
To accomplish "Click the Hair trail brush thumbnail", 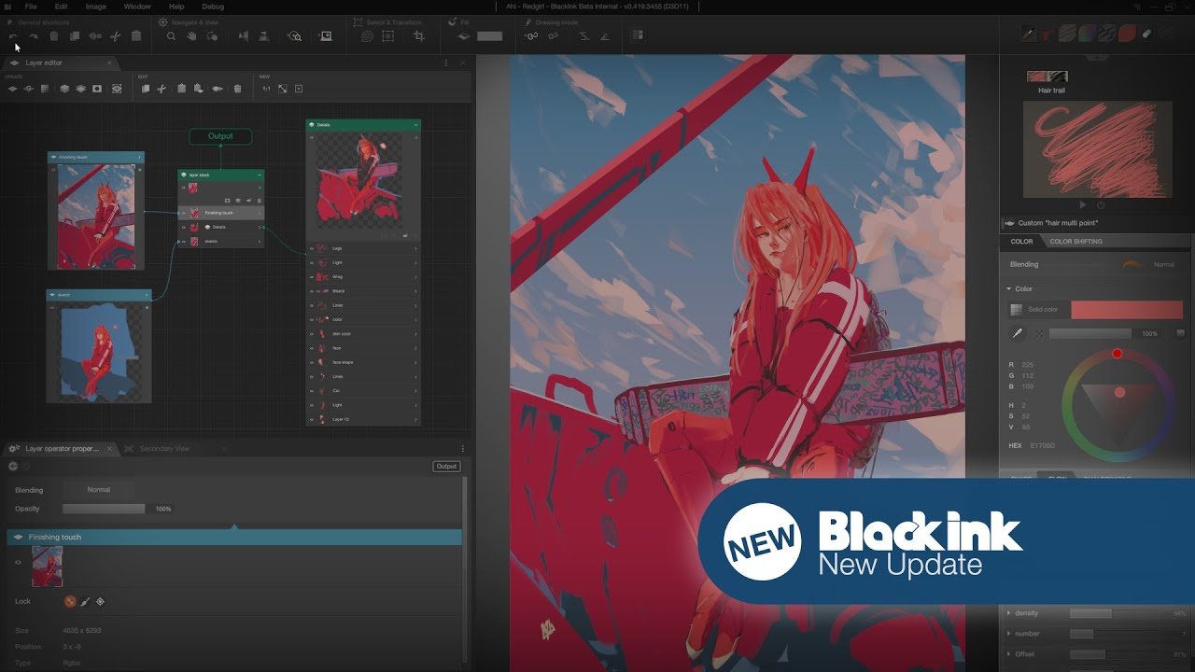I will (x=1047, y=77).
